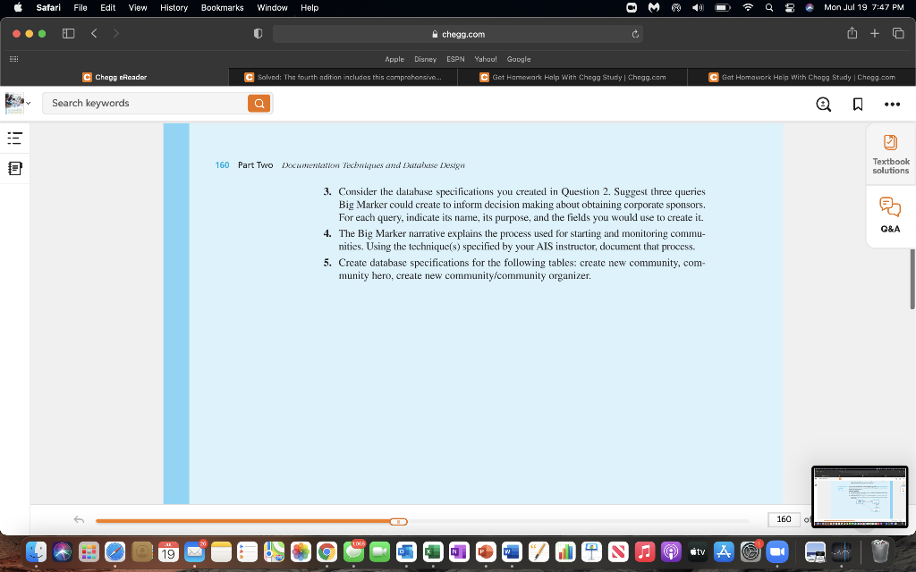916x572 pixels.
Task: Toggle the Wi-Fi menu bar icon
Action: [x=747, y=7]
